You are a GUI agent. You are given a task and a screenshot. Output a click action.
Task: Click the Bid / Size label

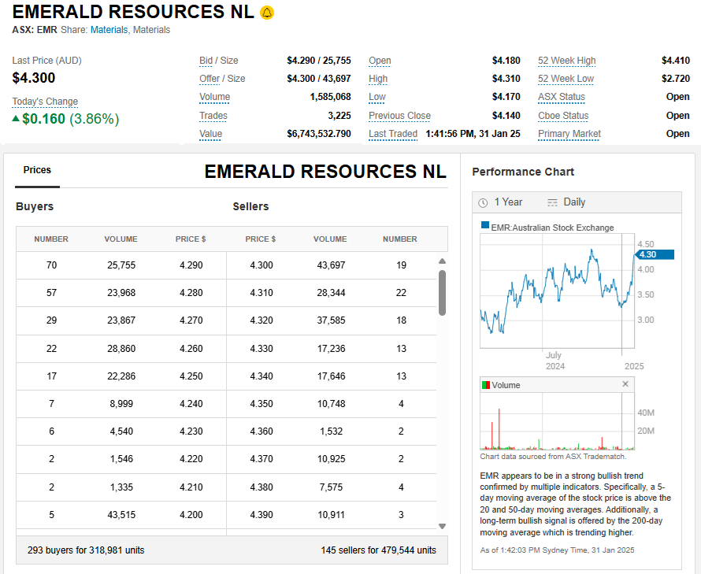(219, 61)
